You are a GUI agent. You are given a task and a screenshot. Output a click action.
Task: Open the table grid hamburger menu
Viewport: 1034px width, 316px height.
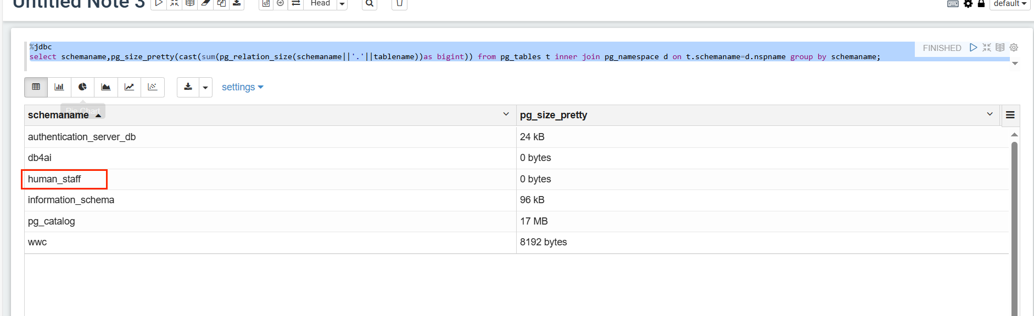1010,115
